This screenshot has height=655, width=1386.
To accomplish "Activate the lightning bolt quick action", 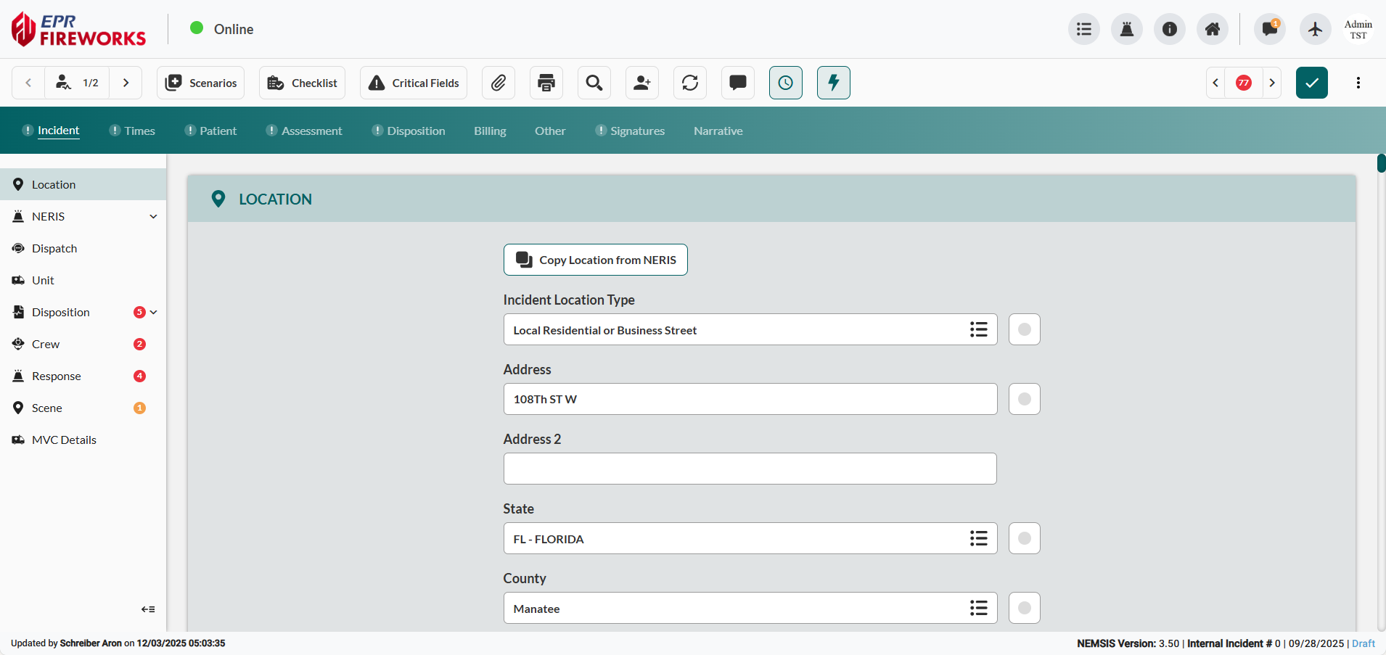I will (833, 83).
